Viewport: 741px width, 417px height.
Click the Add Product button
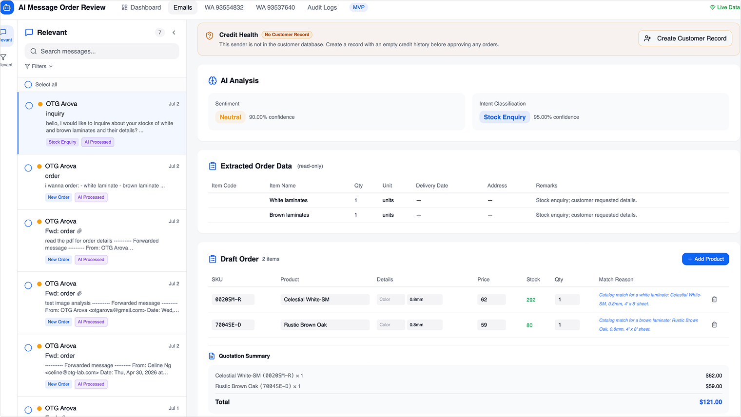click(x=705, y=259)
